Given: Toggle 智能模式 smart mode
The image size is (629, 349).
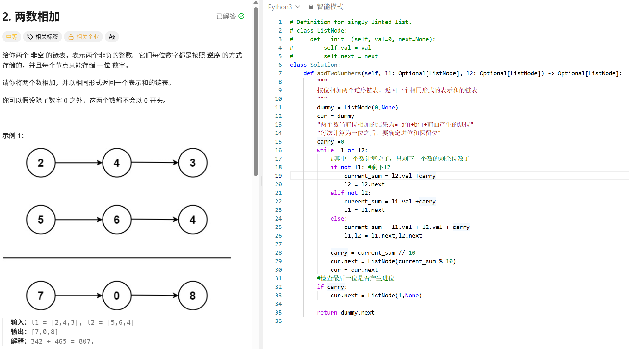Looking at the screenshot, I should (x=330, y=7).
